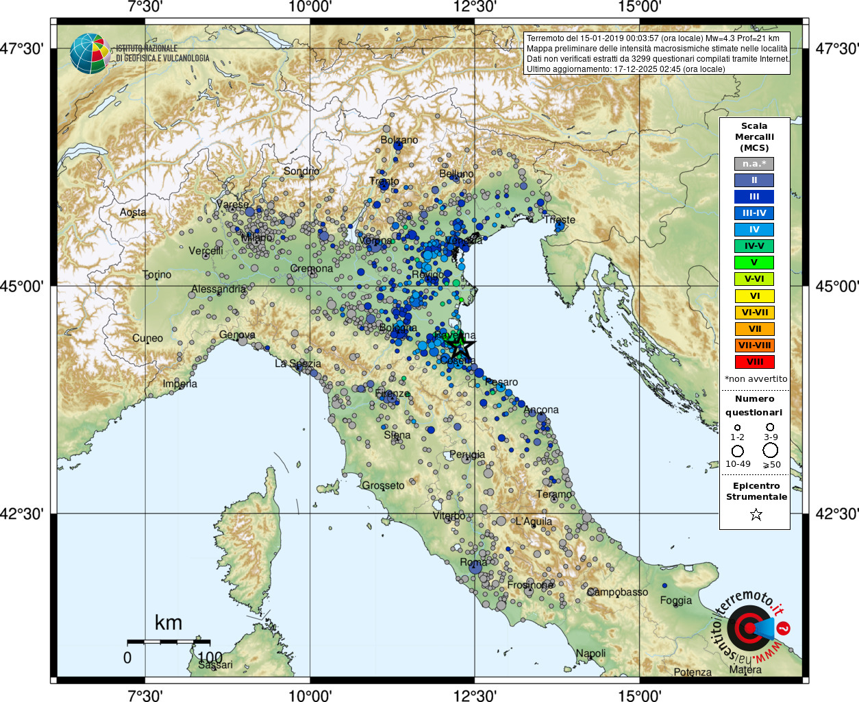This screenshot has width=859, height=702.
Task: Click the Epicentro Strumentale star in legend
Action: click(756, 514)
